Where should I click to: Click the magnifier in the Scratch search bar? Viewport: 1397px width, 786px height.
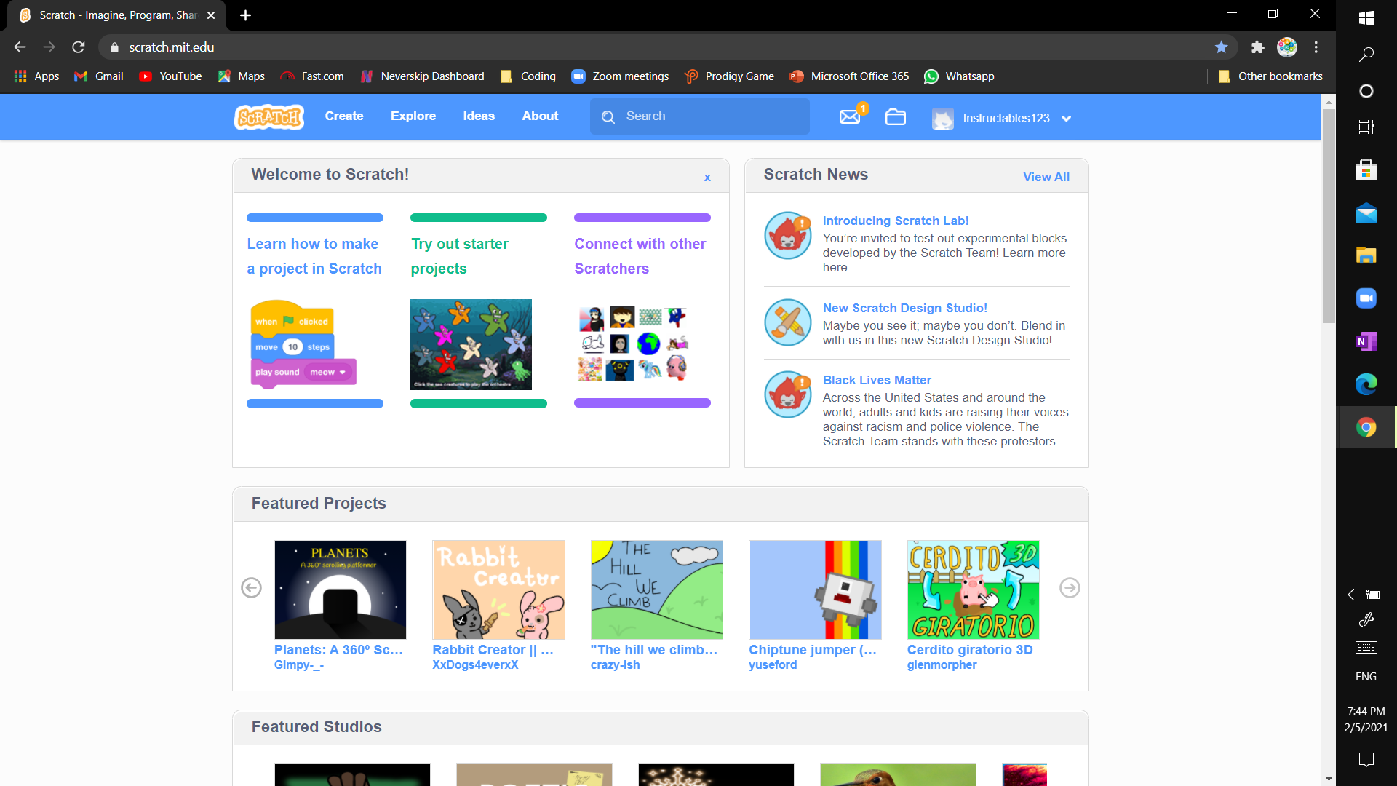click(608, 116)
